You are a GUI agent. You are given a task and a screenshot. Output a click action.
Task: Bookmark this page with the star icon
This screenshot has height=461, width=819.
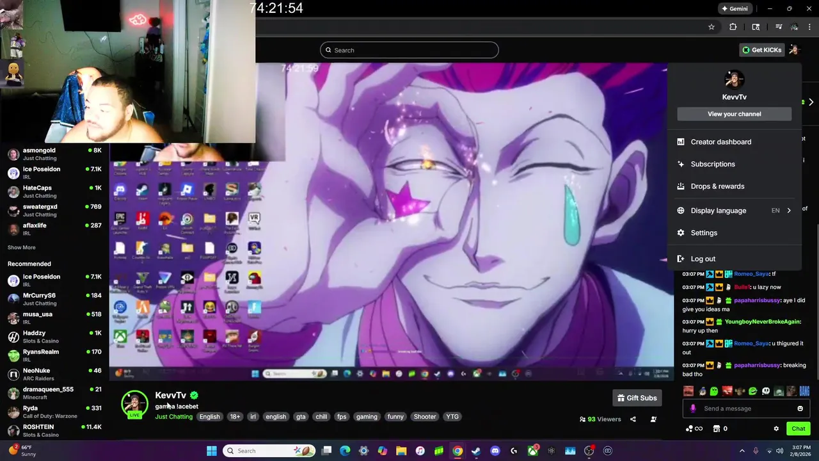(x=711, y=27)
